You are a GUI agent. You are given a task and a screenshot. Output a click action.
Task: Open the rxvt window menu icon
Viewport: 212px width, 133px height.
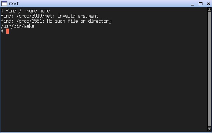click(4, 4)
